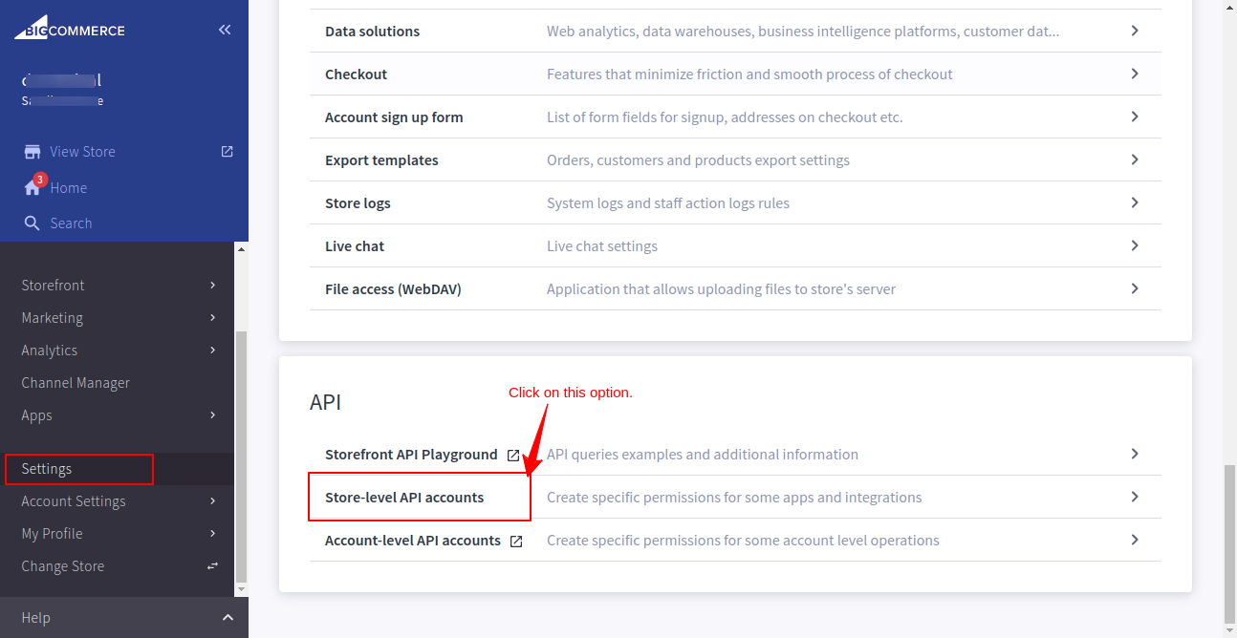Click chevron on File access (WebDAV) row
Image resolution: width=1237 pixels, height=638 pixels.
pos(1135,288)
